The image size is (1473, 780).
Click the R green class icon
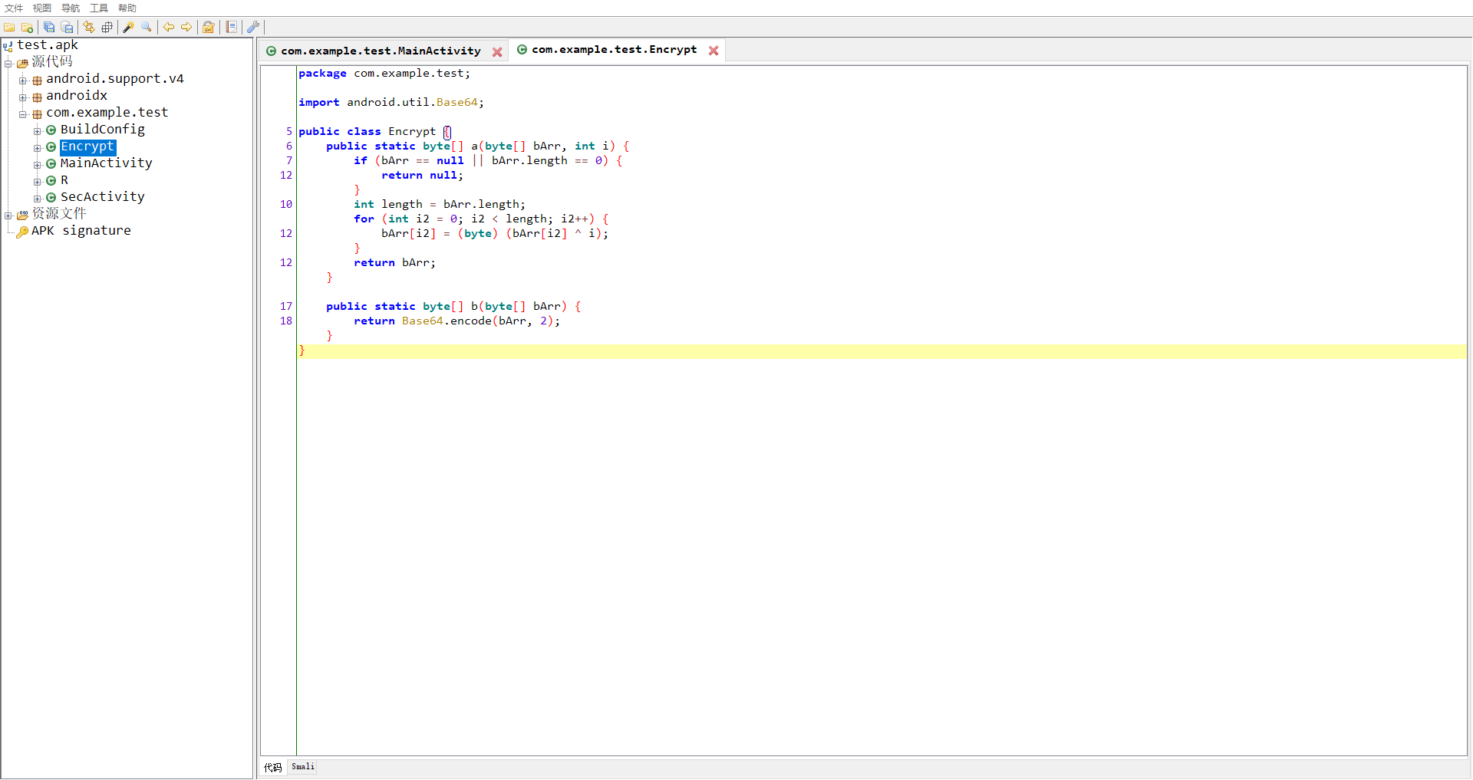pos(51,181)
